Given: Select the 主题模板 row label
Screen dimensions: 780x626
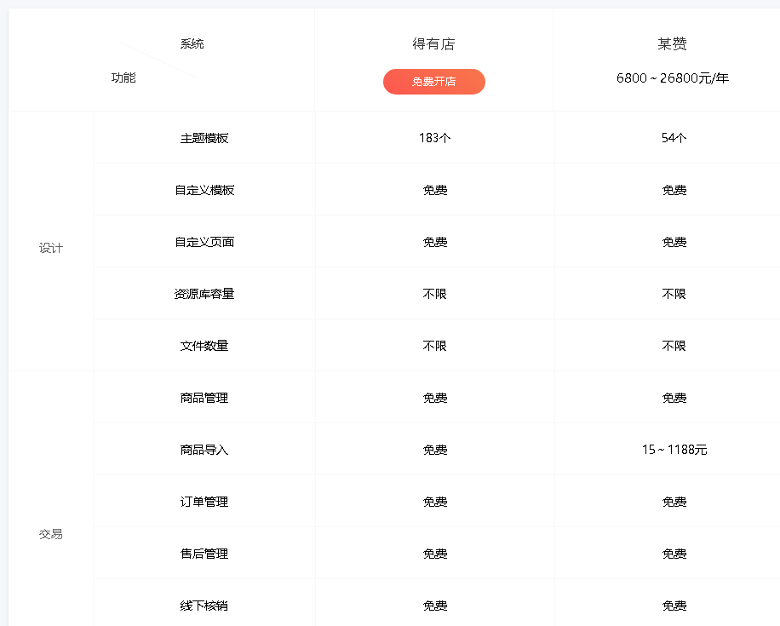Looking at the screenshot, I should 204,138.
